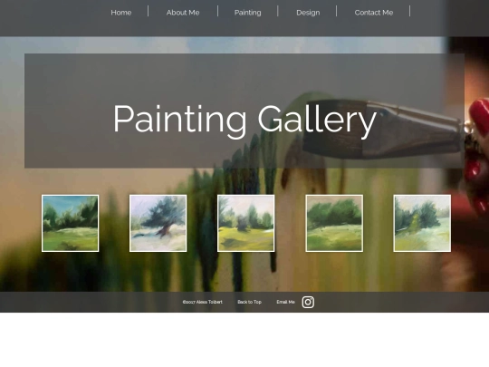Click the red fingernail in background photo

click(479, 117)
